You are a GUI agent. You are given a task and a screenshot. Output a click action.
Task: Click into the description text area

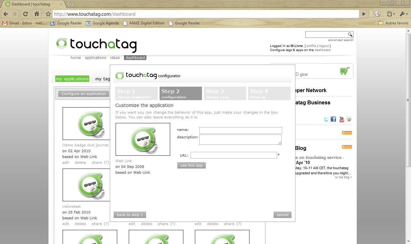click(240, 140)
